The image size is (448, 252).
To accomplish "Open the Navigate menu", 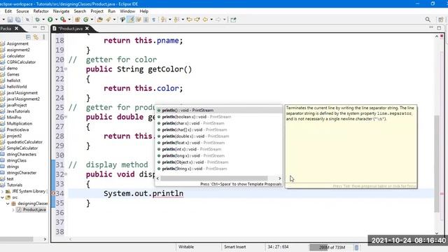I will [x=61, y=11].
